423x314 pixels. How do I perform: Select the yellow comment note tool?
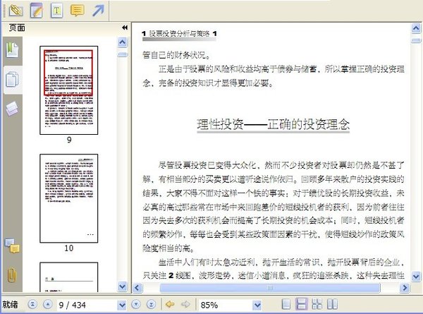(x=77, y=11)
